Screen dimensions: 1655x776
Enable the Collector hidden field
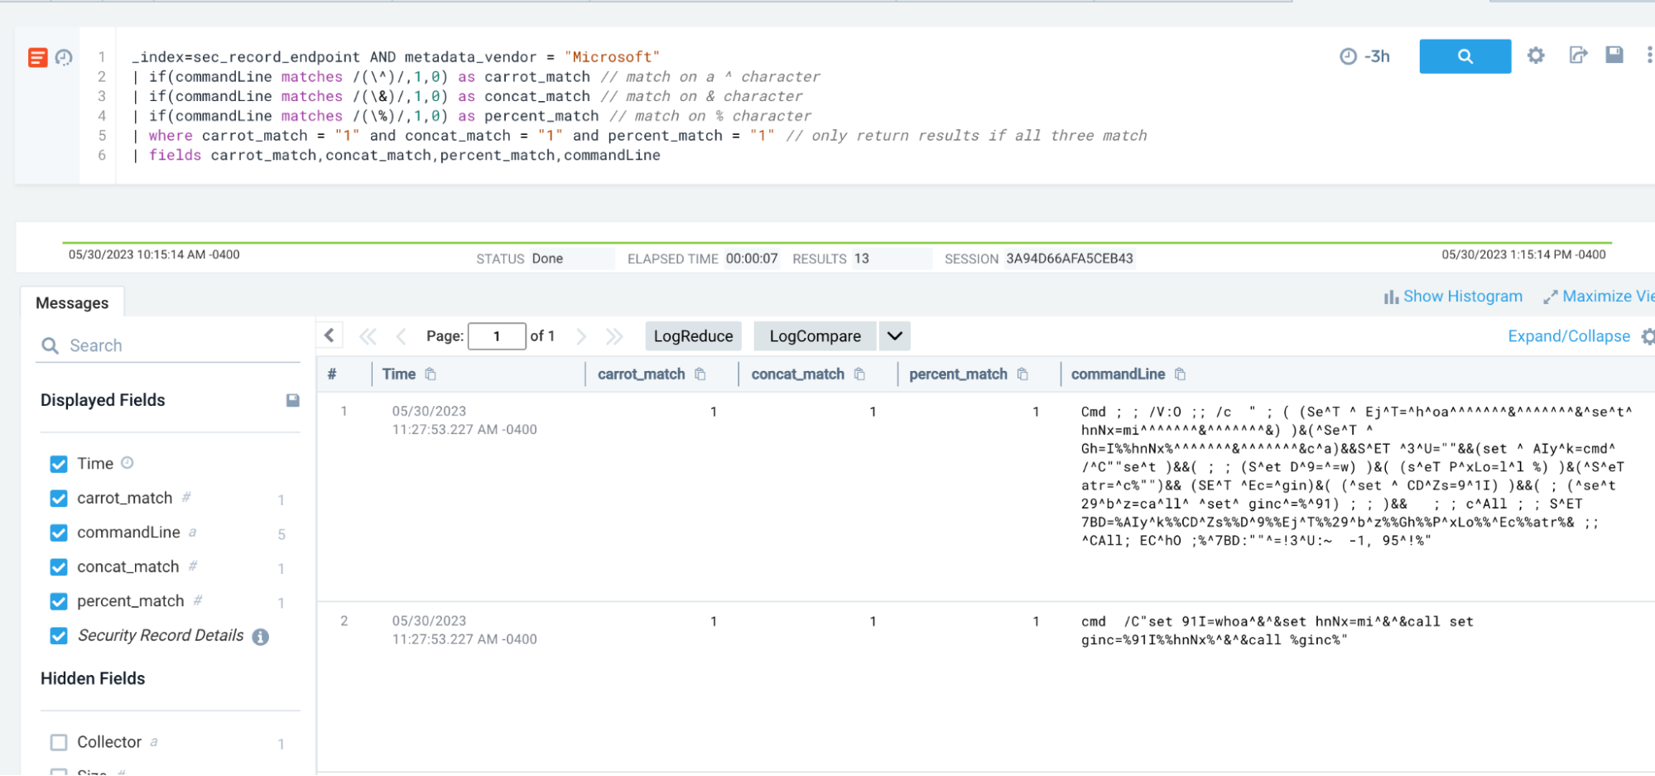59,742
